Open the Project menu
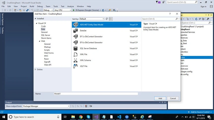Viewport: 214px width, 120px height. click(24, 6)
